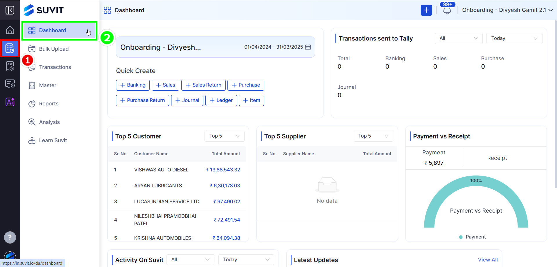Click the + Journal quick create button

pyautogui.click(x=187, y=100)
